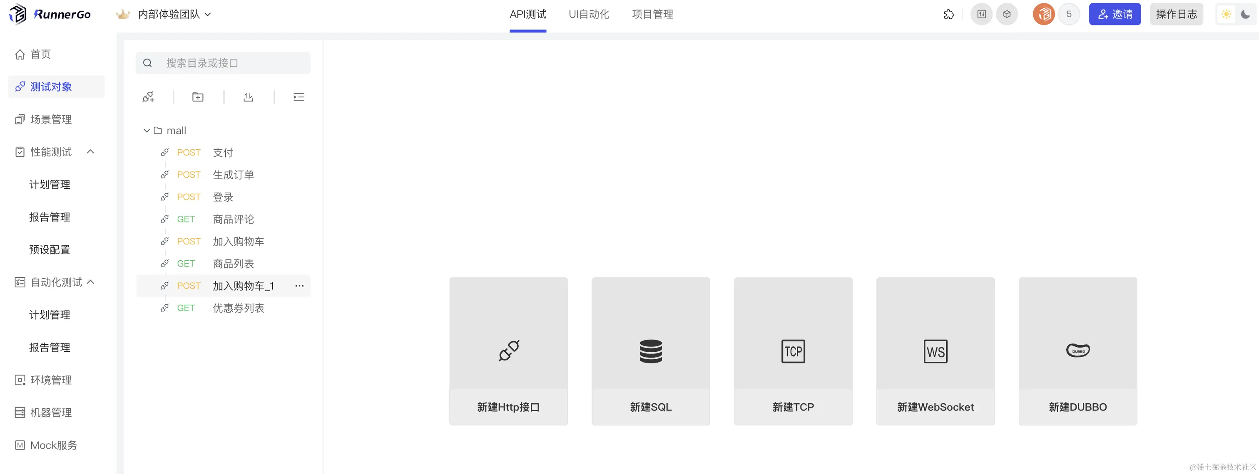Click the expand-collapse list icon
The width and height of the screenshot is (1259, 474).
tap(299, 97)
